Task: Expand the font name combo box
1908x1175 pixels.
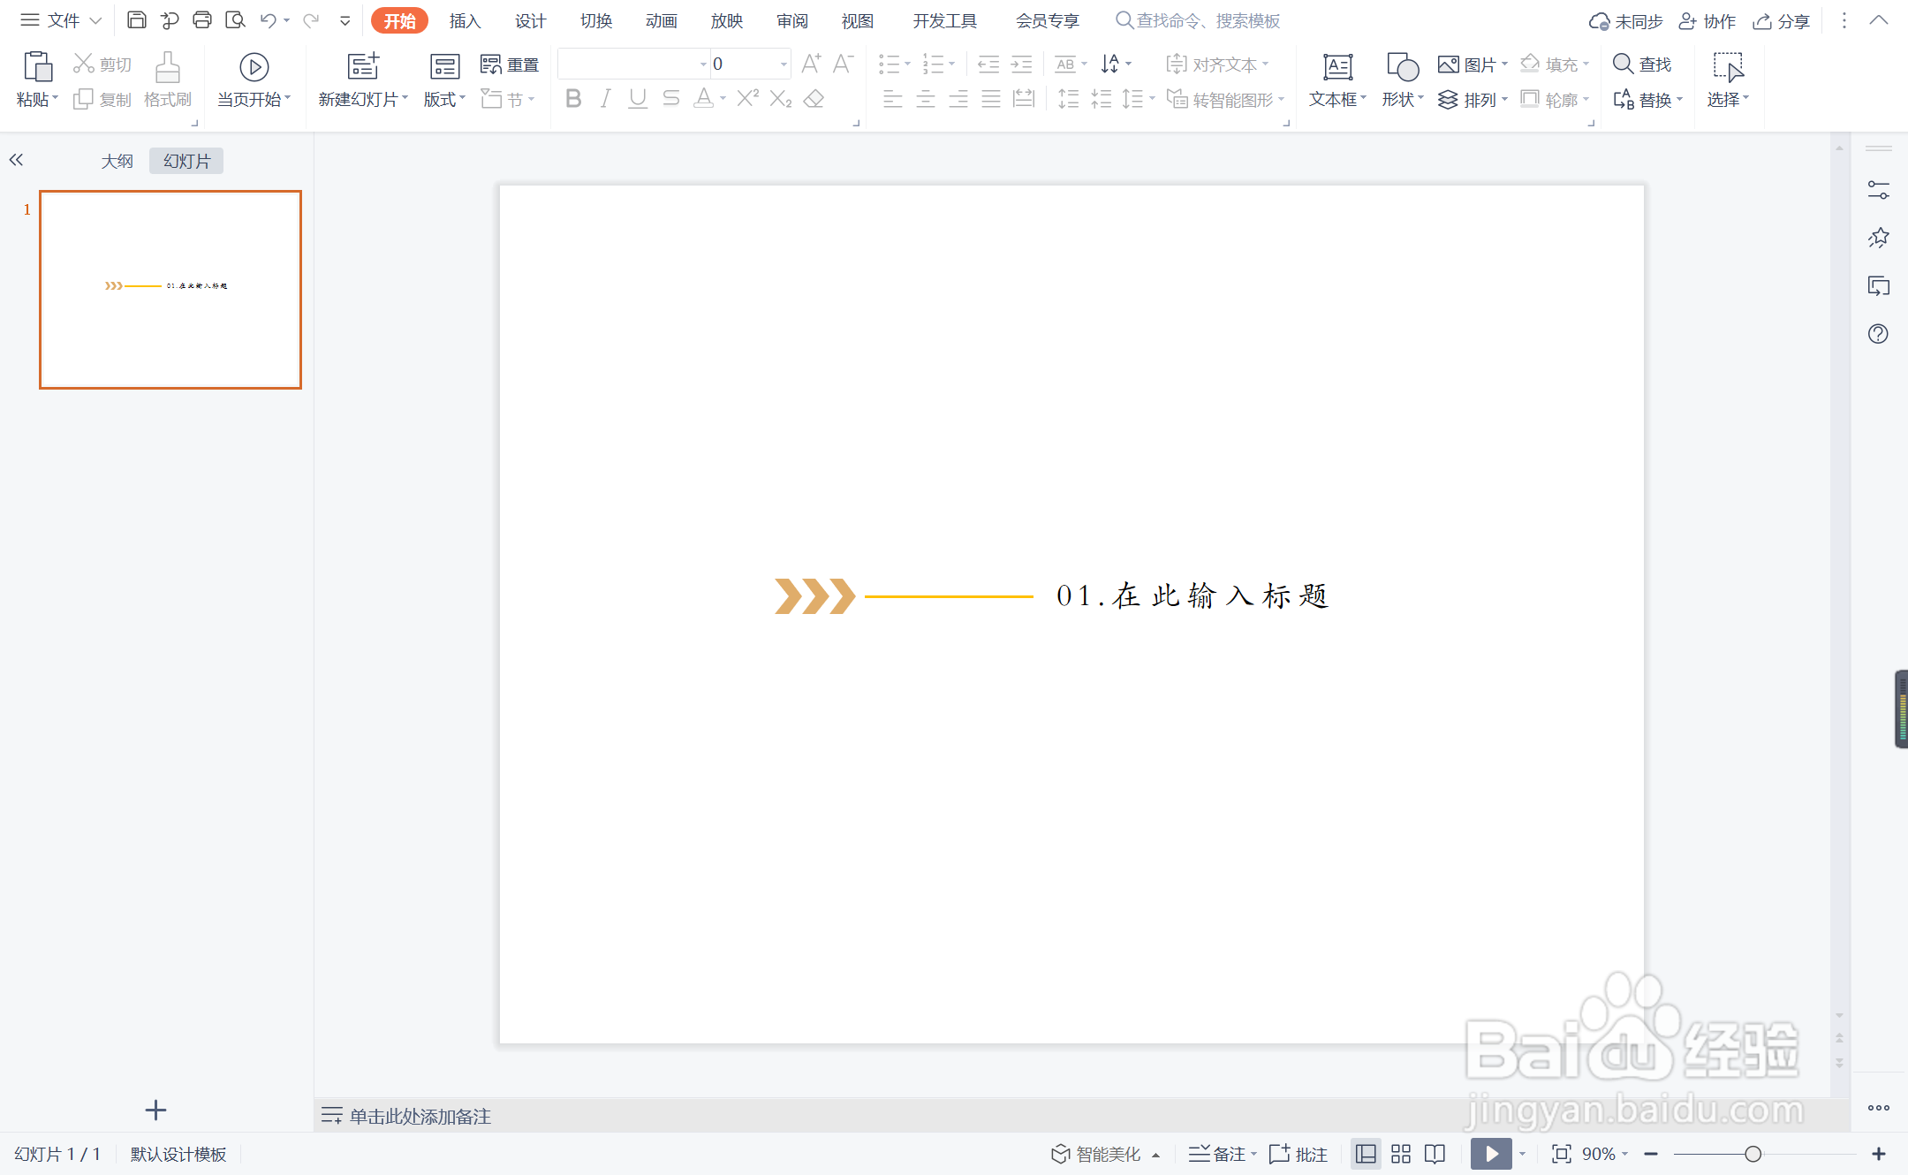Action: (x=703, y=64)
